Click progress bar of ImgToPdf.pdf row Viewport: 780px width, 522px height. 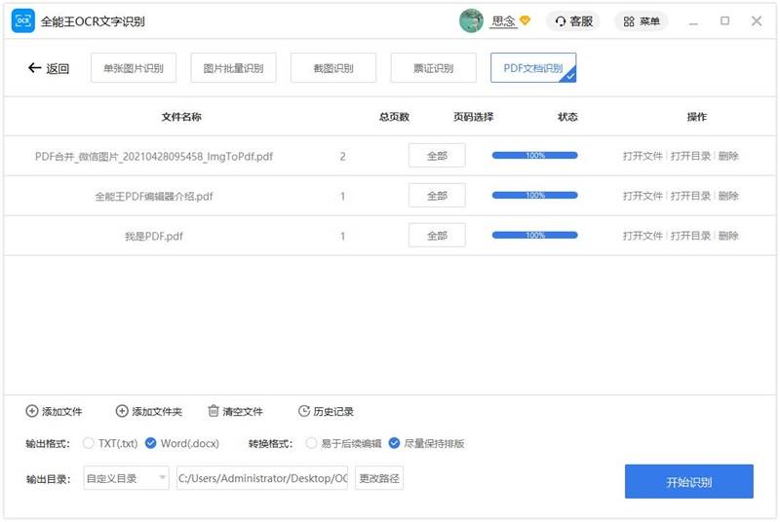click(x=534, y=156)
